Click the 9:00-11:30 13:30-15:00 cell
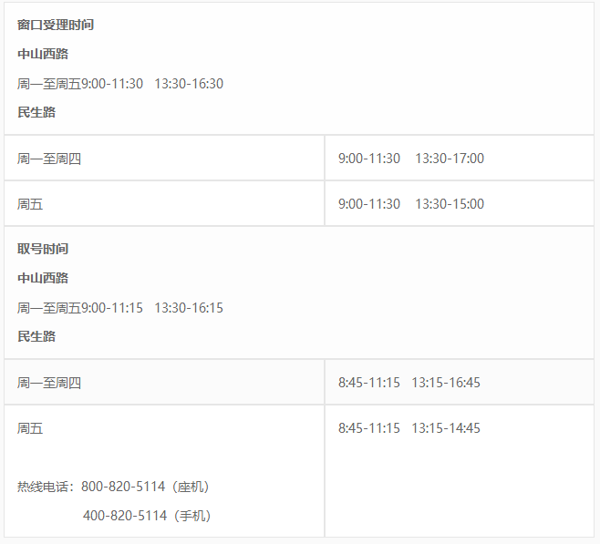The width and height of the screenshot is (600, 544). [x=460, y=203]
